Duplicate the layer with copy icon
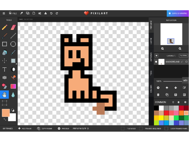189x142 pixels. click(x=167, y=95)
